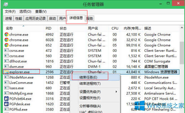Click the explorer.exe folder icon

[7, 72]
